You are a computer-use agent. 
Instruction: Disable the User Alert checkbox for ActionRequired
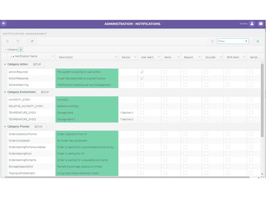(x=142, y=72)
